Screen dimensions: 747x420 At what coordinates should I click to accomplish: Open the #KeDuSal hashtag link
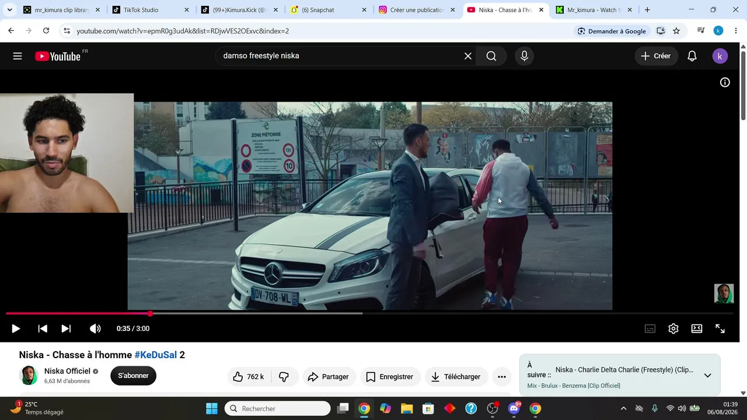tap(156, 355)
